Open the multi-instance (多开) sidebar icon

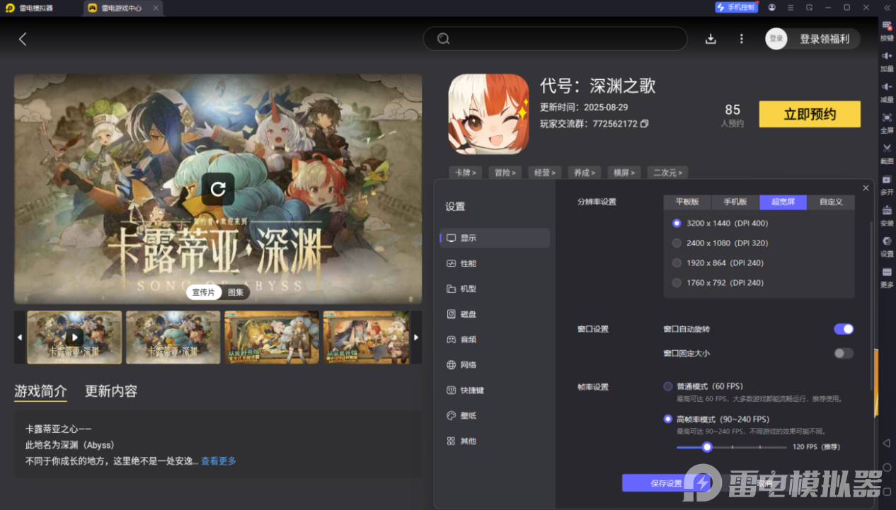(x=886, y=180)
